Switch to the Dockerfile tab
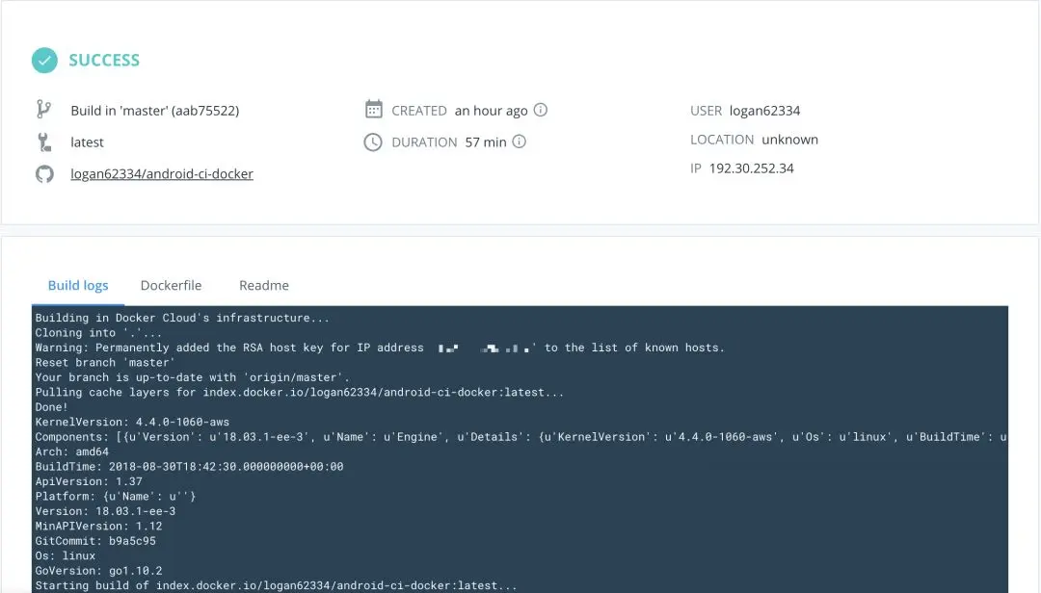 (x=171, y=285)
